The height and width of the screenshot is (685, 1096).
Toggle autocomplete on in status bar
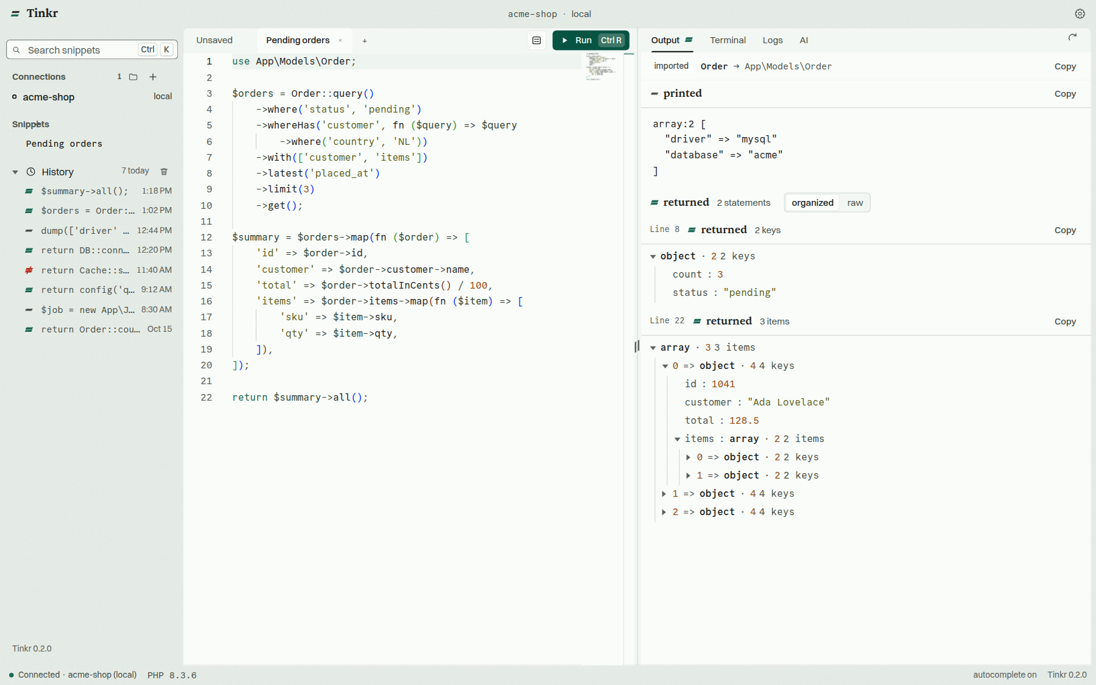tap(1005, 675)
